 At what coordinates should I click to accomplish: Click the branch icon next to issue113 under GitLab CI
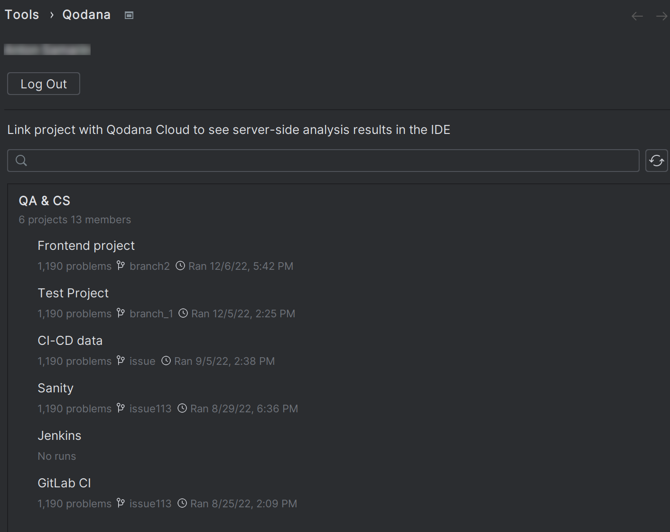pos(120,503)
